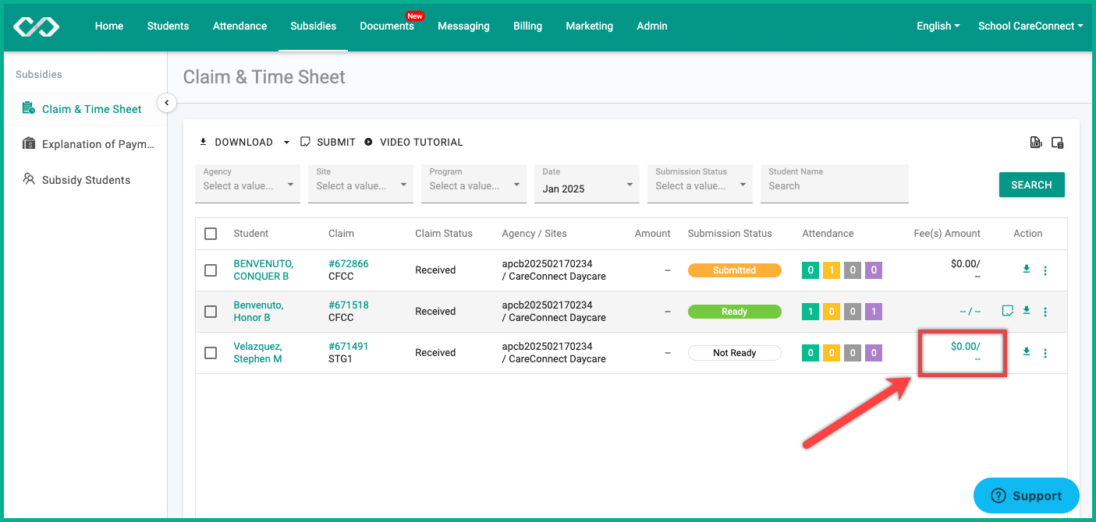Viewport: 1096px width, 522px height.
Task: Check the Velazquez, Stephen M row checkbox
Action: [x=211, y=353]
